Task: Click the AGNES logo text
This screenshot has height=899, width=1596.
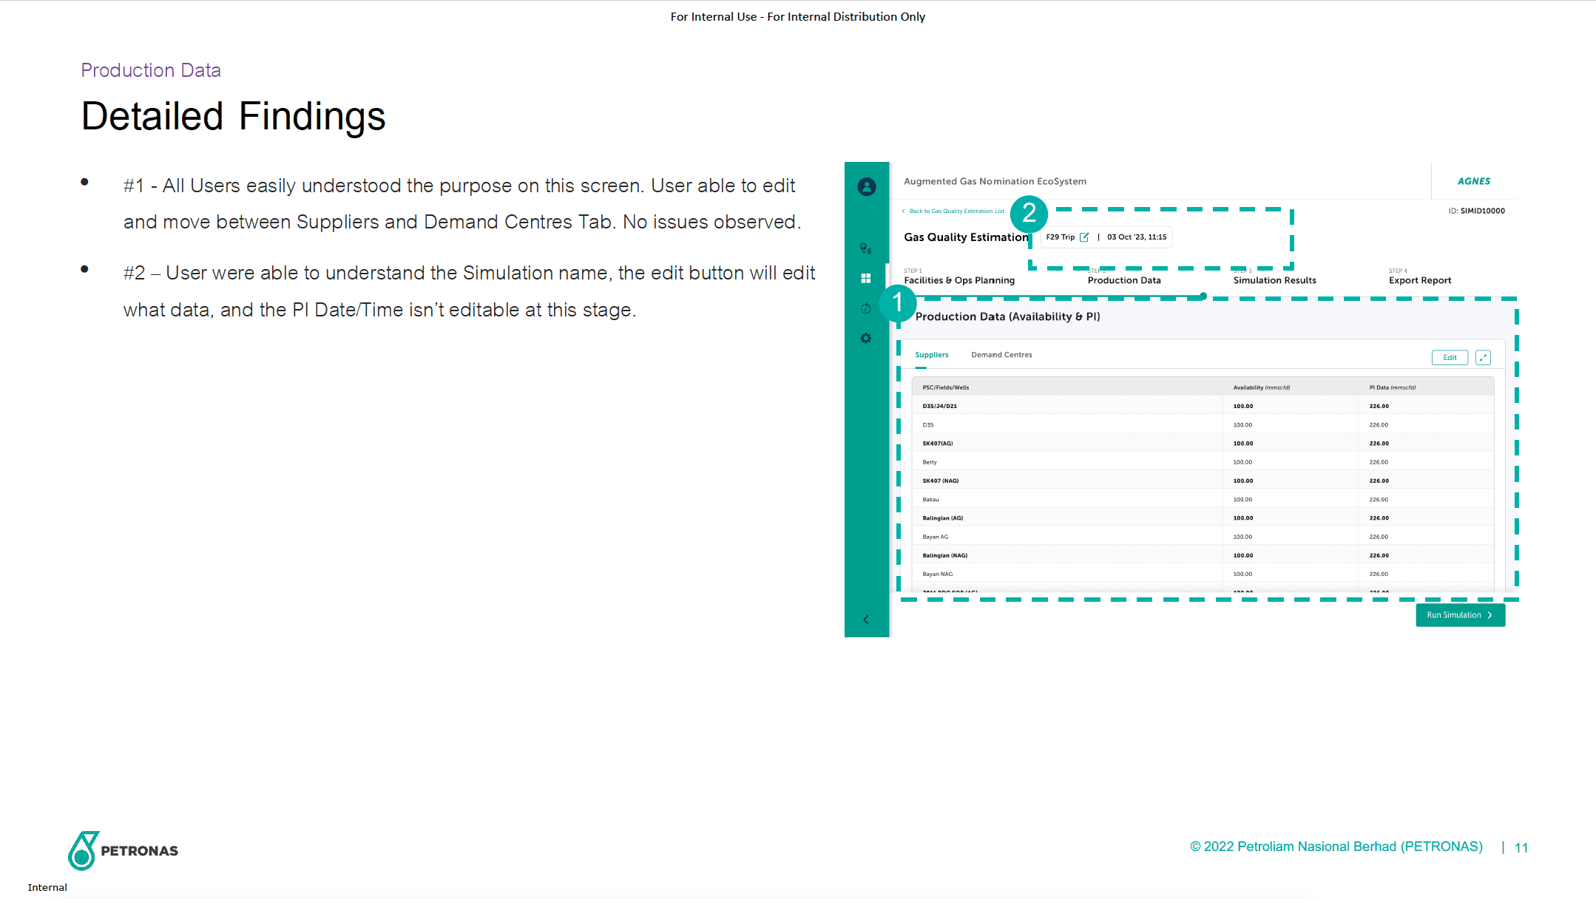Action: coord(1473,181)
